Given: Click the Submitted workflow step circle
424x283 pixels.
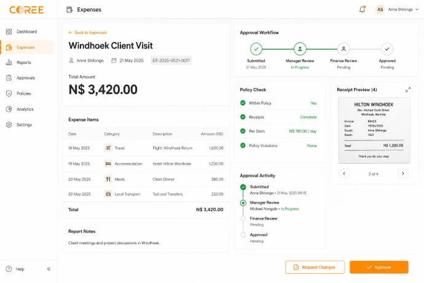Looking at the screenshot, I should pyautogui.click(x=256, y=49).
